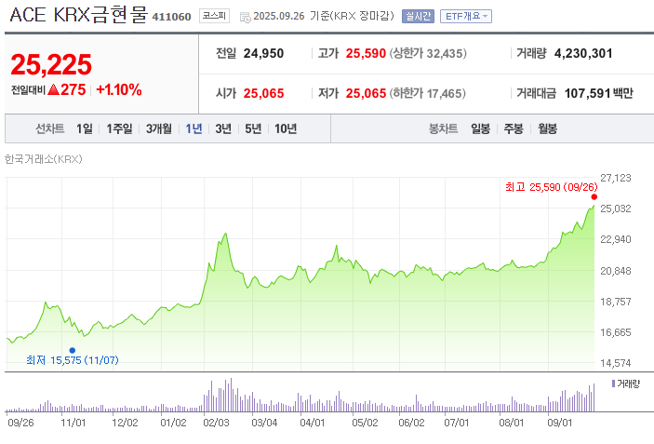The width and height of the screenshot is (654, 444).
Task: Select the 1년 chart period
Action: 194,128
